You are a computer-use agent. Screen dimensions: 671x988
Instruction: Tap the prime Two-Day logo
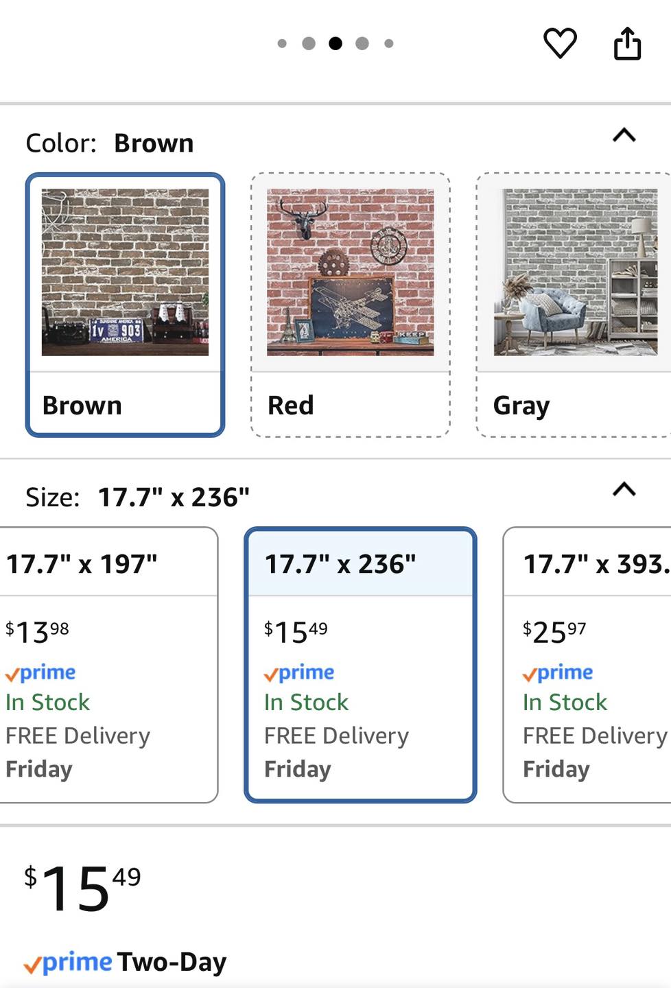point(68,963)
